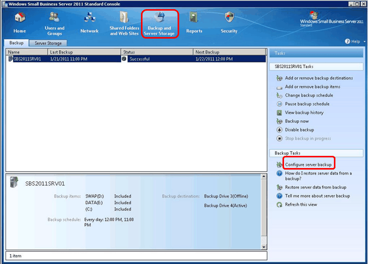This screenshot has height=264, width=368.
Task: Click the (C:) backup item
Action: [89, 209]
